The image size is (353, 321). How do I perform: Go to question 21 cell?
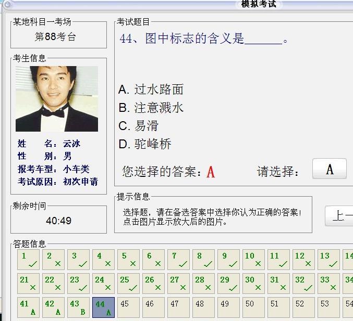point(28,284)
